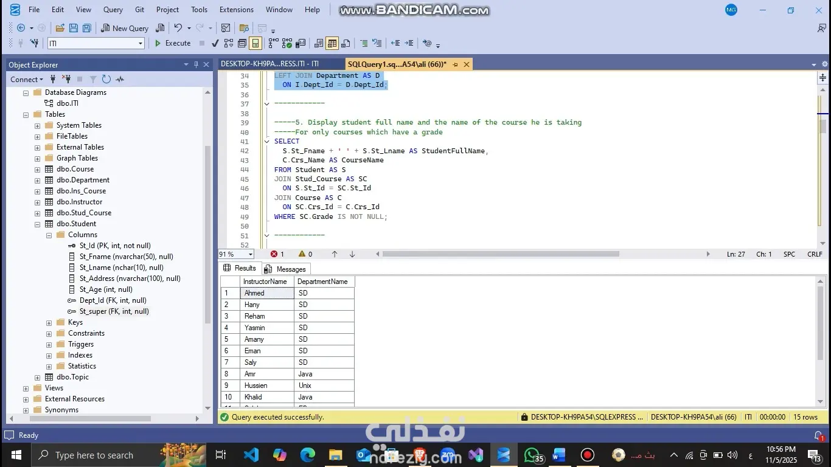
Task: Open Activity Monitor from Object Explorer toolbar
Action: coord(120,79)
